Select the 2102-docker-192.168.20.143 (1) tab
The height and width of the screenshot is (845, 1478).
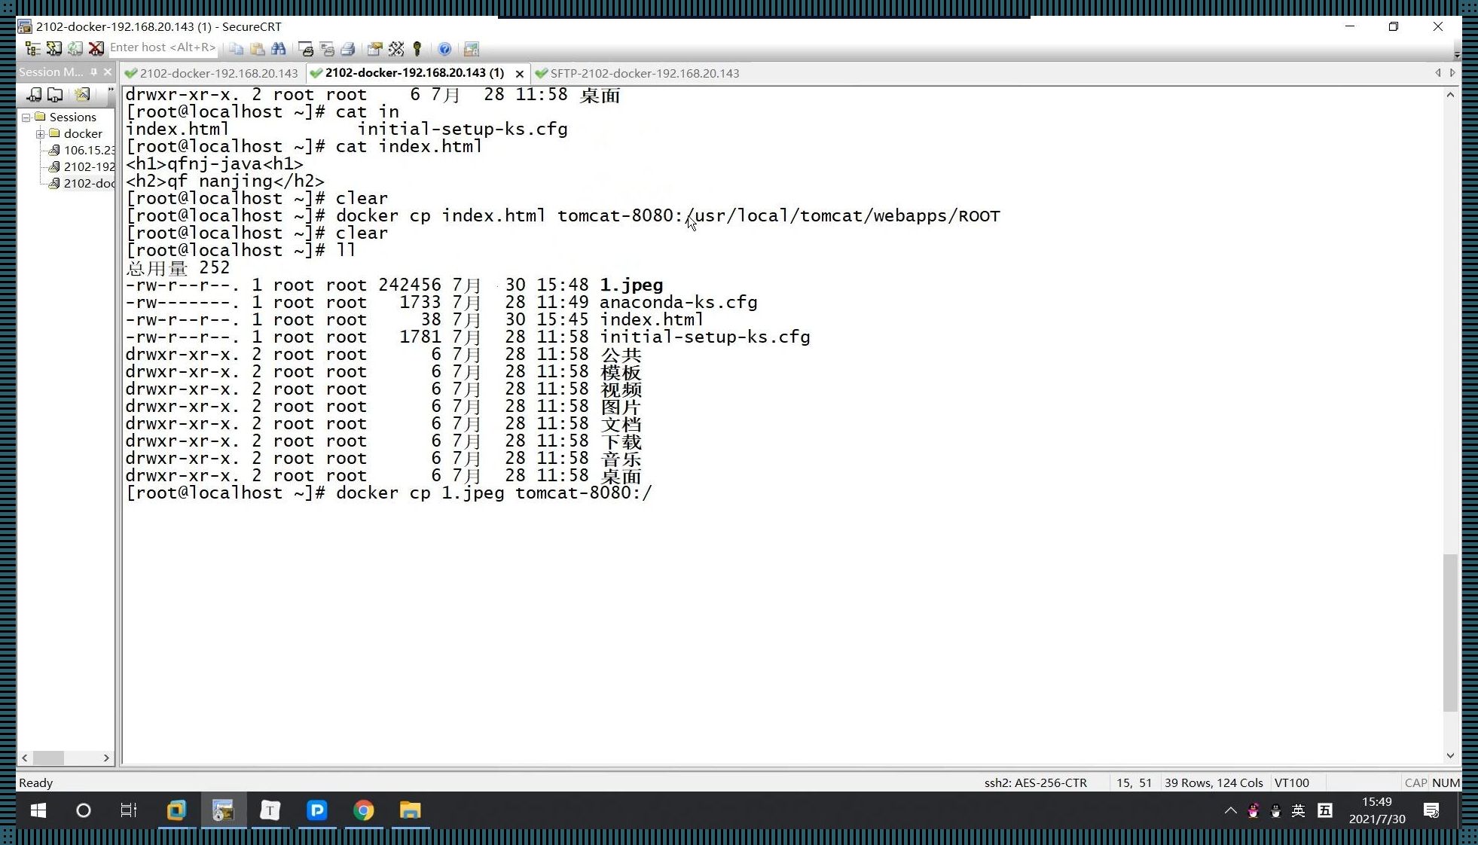click(x=414, y=73)
